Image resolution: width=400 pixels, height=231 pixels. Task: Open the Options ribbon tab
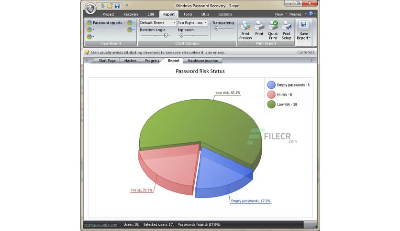[225, 14]
